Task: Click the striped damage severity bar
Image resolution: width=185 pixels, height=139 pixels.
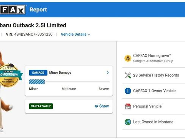Action: point(37,82)
